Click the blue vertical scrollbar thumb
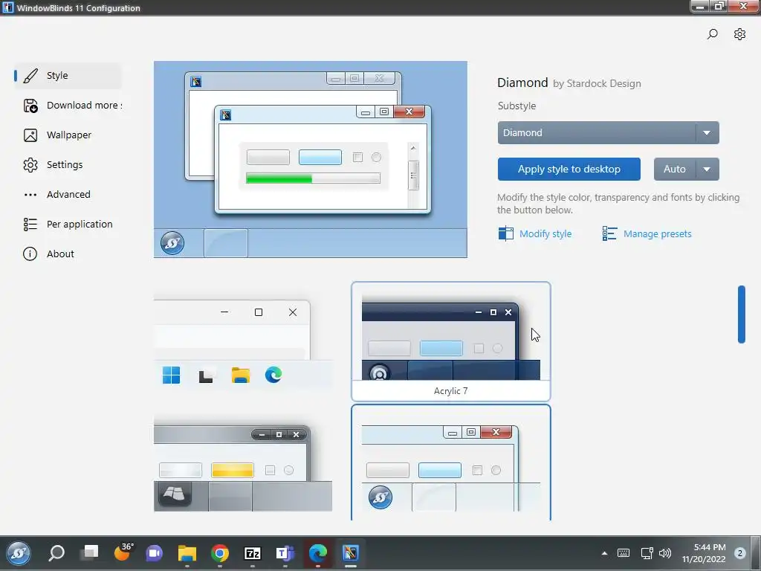Image resolution: width=761 pixels, height=571 pixels. 741,314
